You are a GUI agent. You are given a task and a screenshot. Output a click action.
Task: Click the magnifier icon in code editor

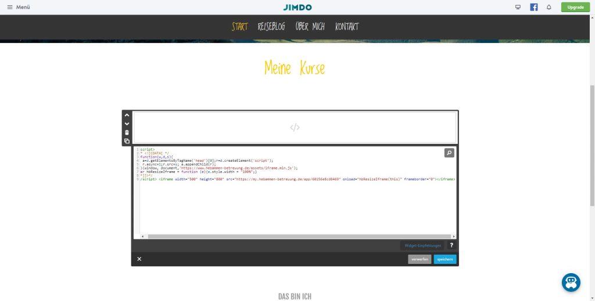click(449, 153)
